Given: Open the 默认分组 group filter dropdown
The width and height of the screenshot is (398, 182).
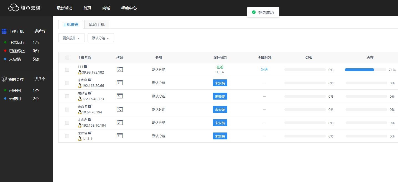Looking at the screenshot, I should (x=101, y=38).
